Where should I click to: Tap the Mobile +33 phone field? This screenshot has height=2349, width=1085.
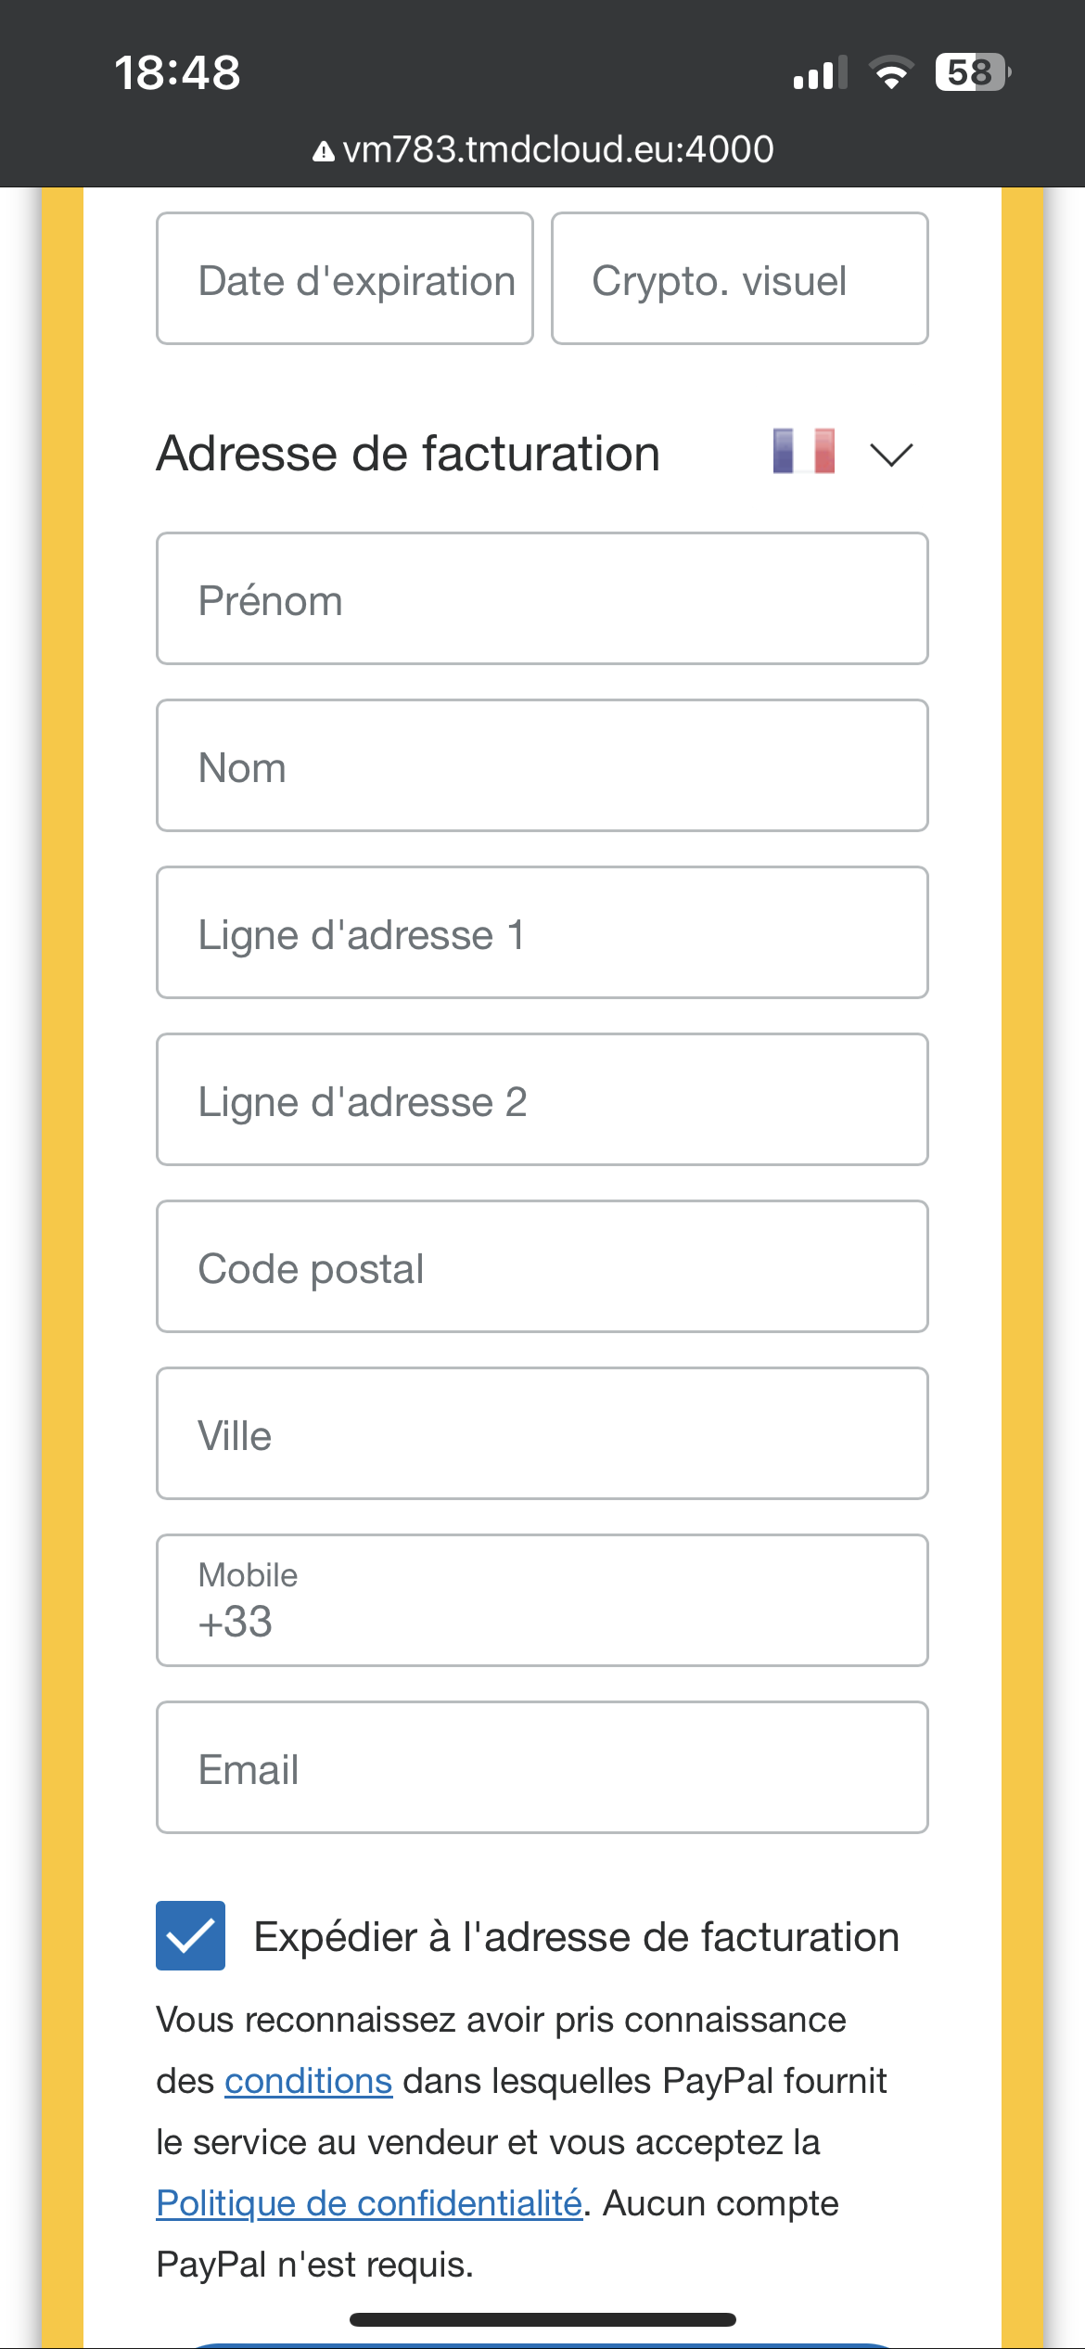[x=542, y=1600]
